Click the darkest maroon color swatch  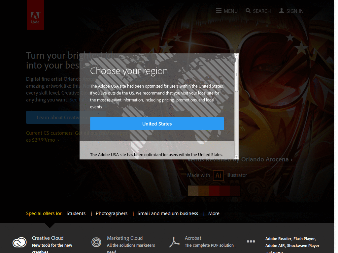(x=235, y=191)
